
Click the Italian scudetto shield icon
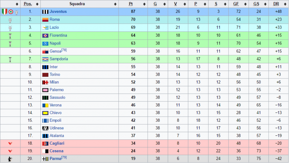(4, 11)
